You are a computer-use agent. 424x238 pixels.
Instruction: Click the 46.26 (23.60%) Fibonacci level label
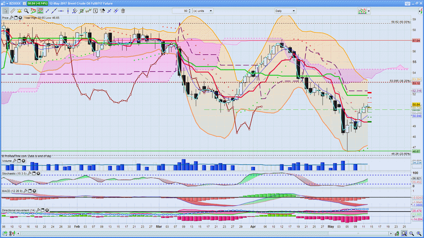(401, 154)
